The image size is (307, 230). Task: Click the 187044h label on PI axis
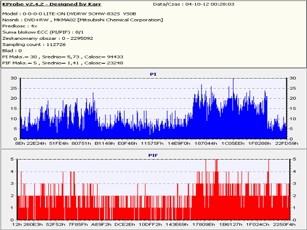click(207, 143)
